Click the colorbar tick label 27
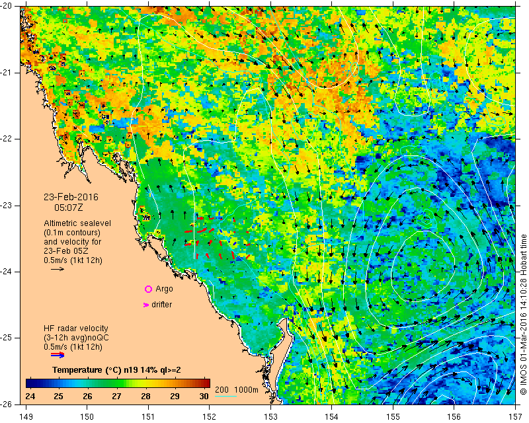 117,396
